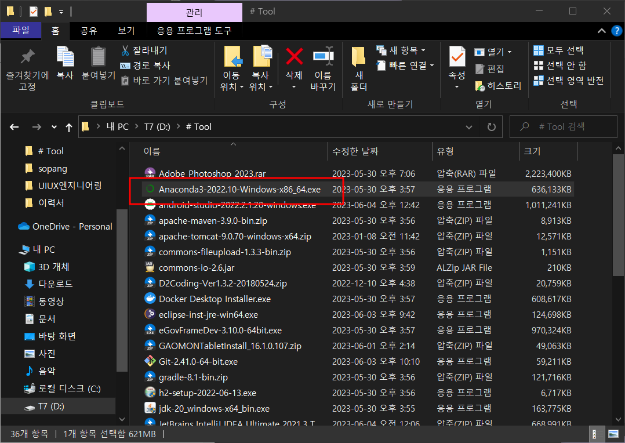Screen dimensions: 625x443
Task: Open 응용 프로그램 도구 tab
Action: [x=194, y=31]
